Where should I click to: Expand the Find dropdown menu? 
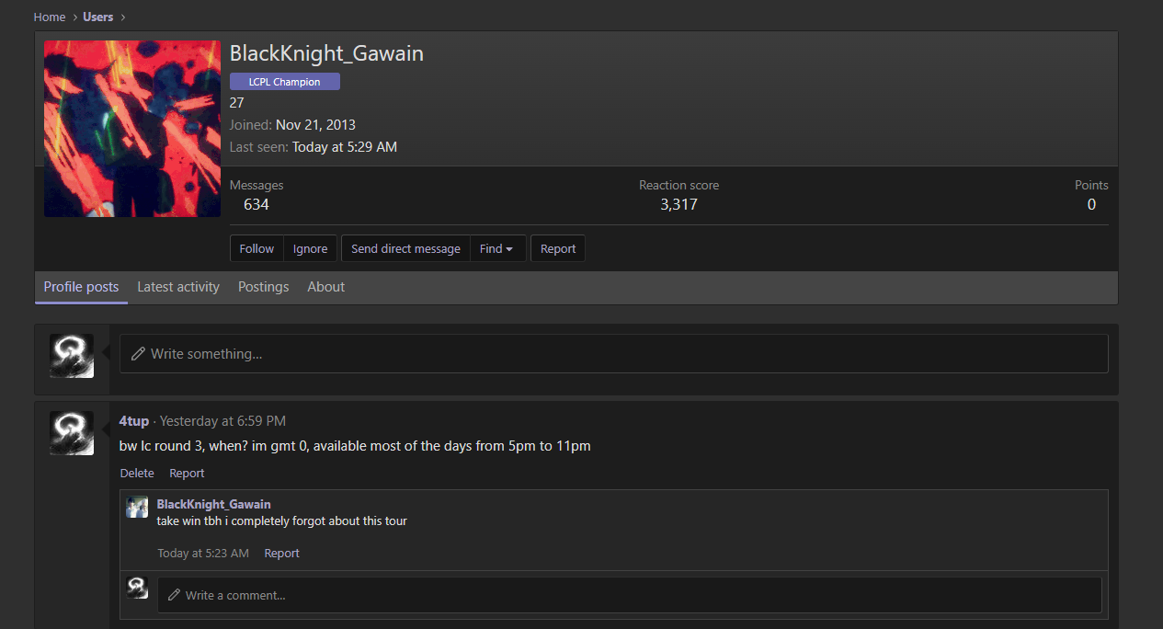496,248
